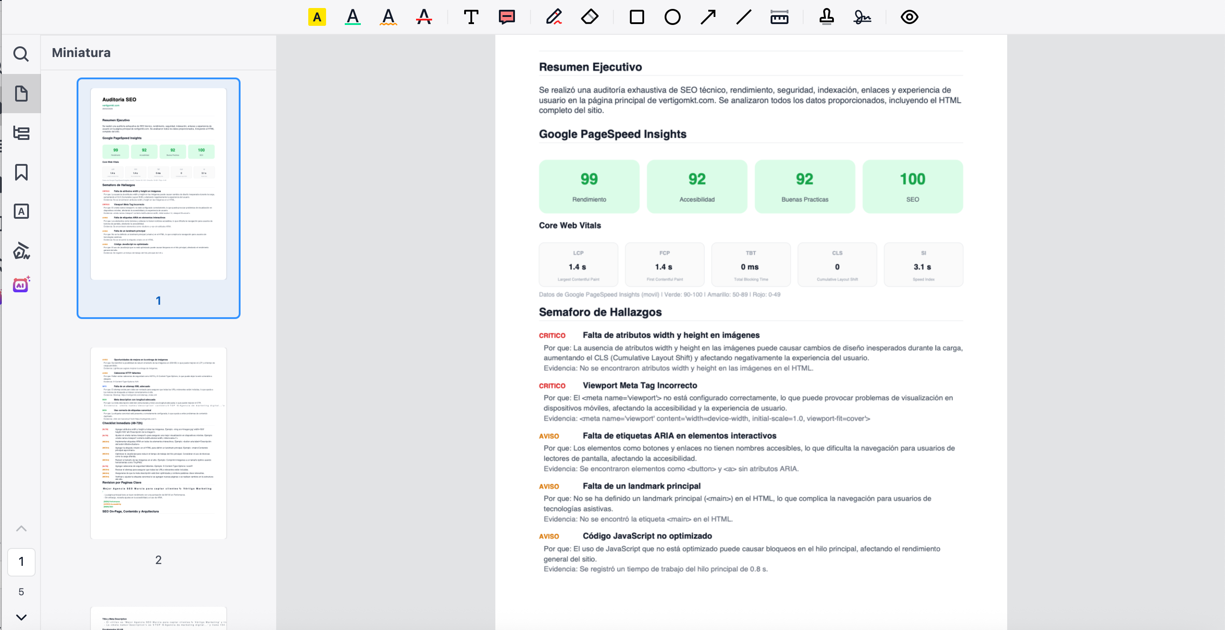Switch to the bookmarks panel
The height and width of the screenshot is (630, 1225).
tap(21, 172)
